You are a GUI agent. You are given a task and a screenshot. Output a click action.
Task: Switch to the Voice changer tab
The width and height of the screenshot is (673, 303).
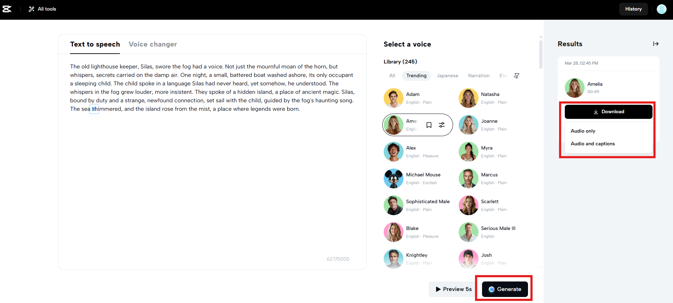click(153, 44)
